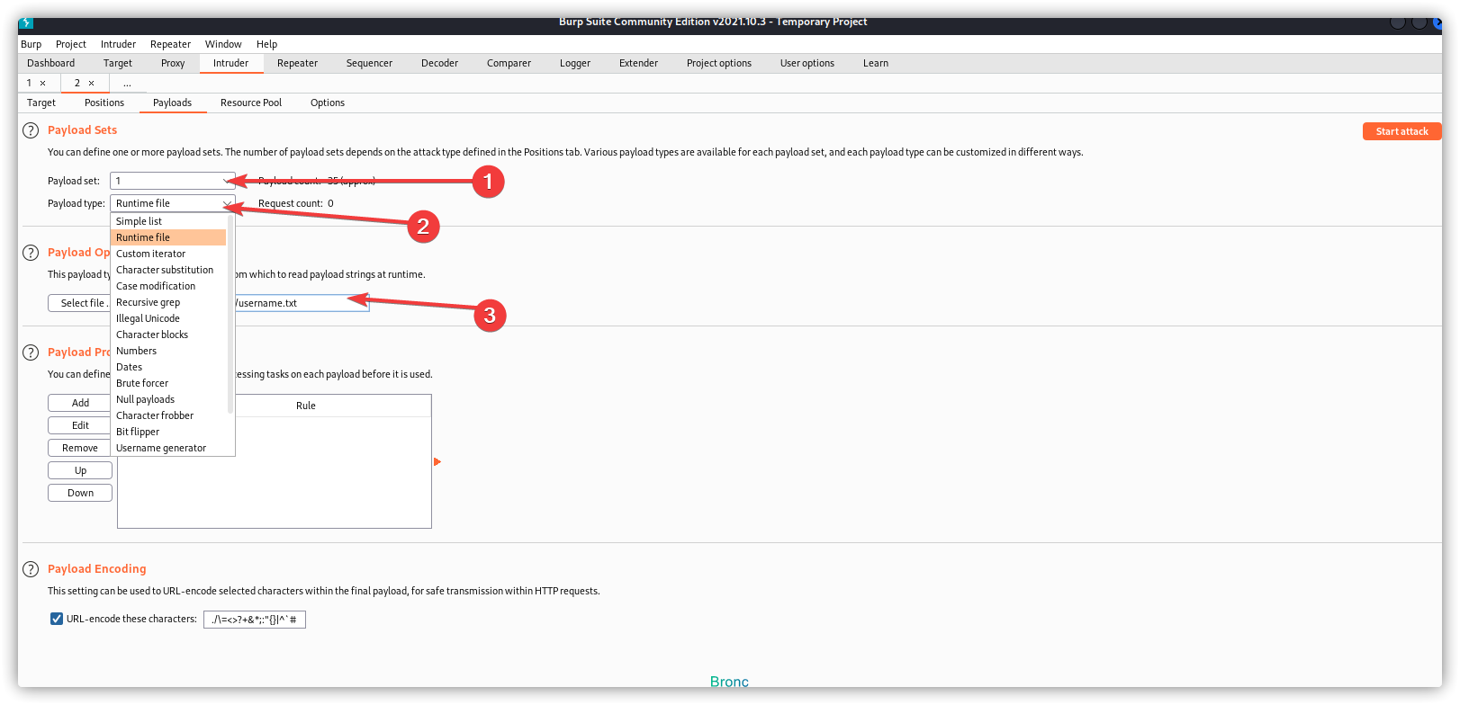The image size is (1460, 705).
Task: Choose Username generator payload type
Action: [x=168, y=448]
